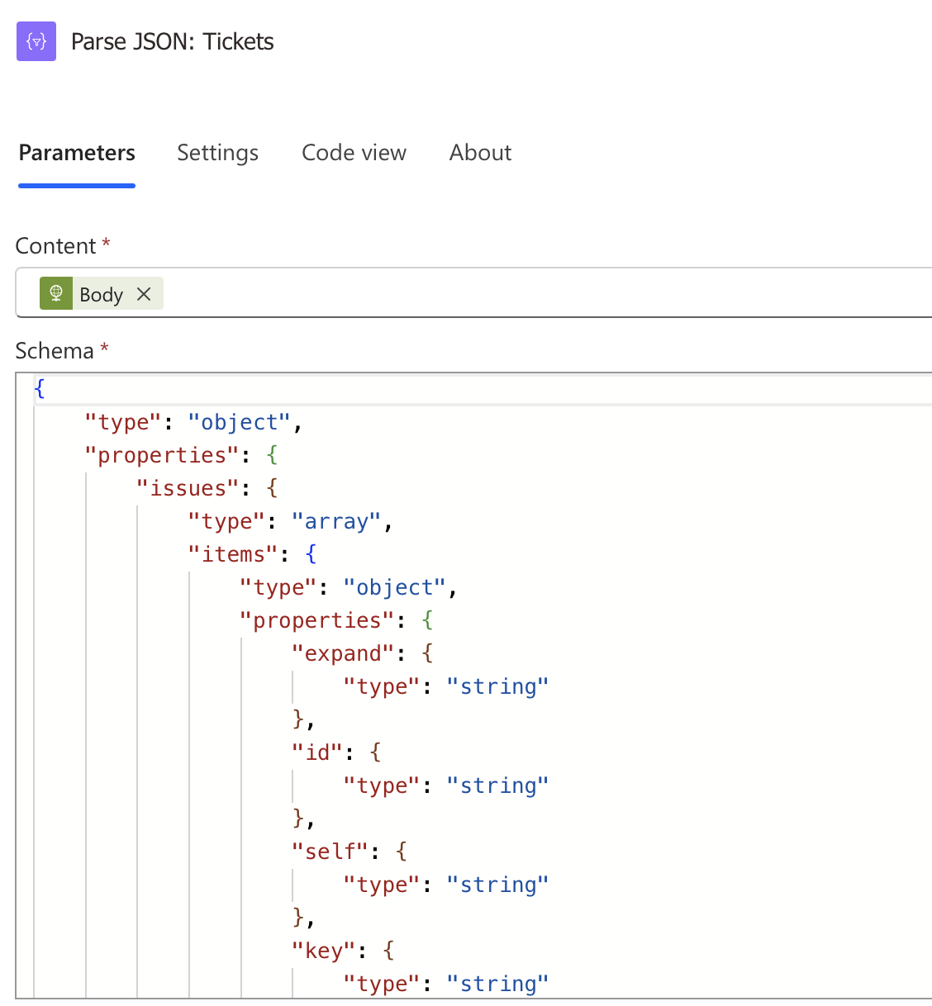Click the Schema field label
The height and width of the screenshot is (1006, 932).
(x=55, y=351)
